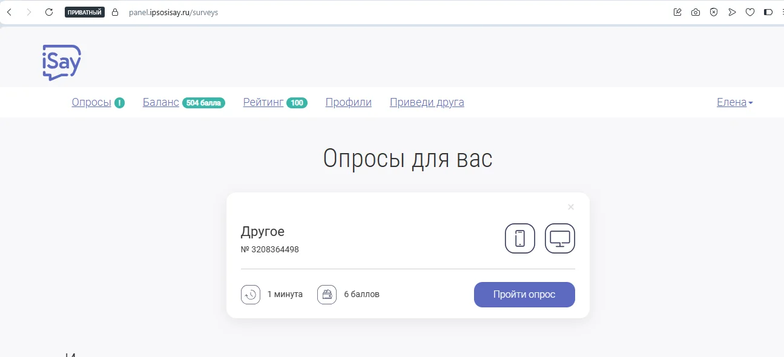Open the Баланс menu item

click(161, 102)
